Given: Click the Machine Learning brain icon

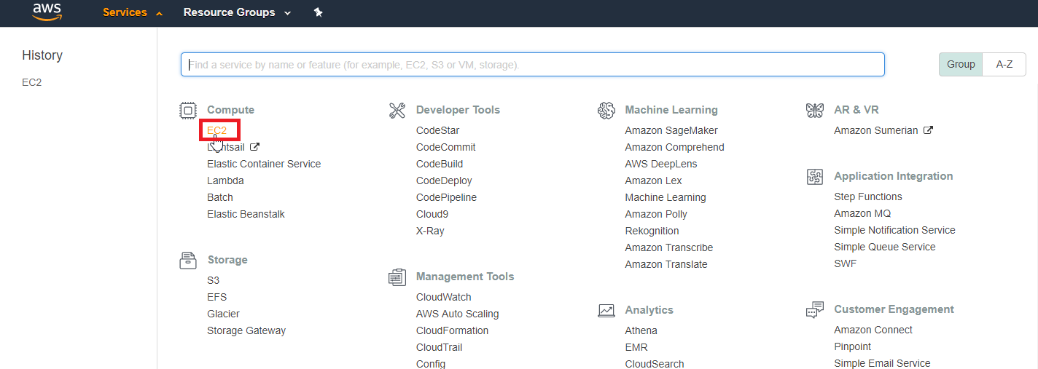Looking at the screenshot, I should [x=606, y=111].
